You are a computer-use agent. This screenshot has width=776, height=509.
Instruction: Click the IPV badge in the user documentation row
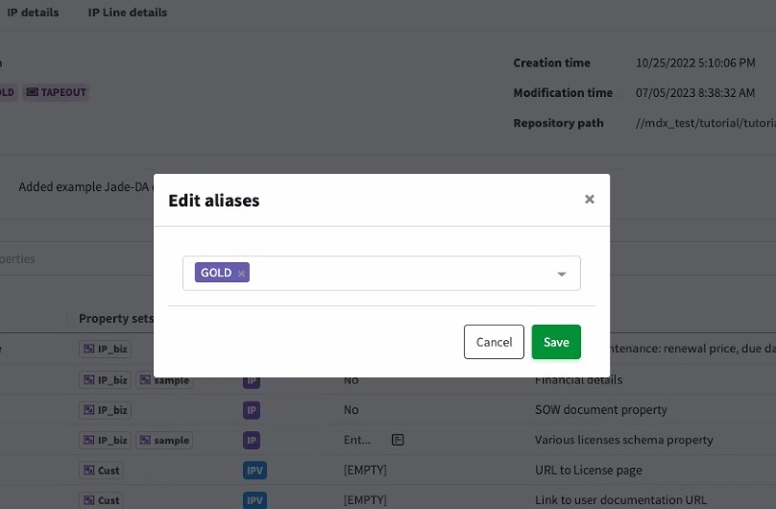pyautogui.click(x=254, y=500)
